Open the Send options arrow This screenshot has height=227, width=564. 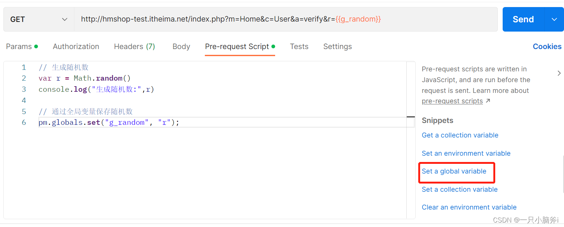click(x=554, y=19)
